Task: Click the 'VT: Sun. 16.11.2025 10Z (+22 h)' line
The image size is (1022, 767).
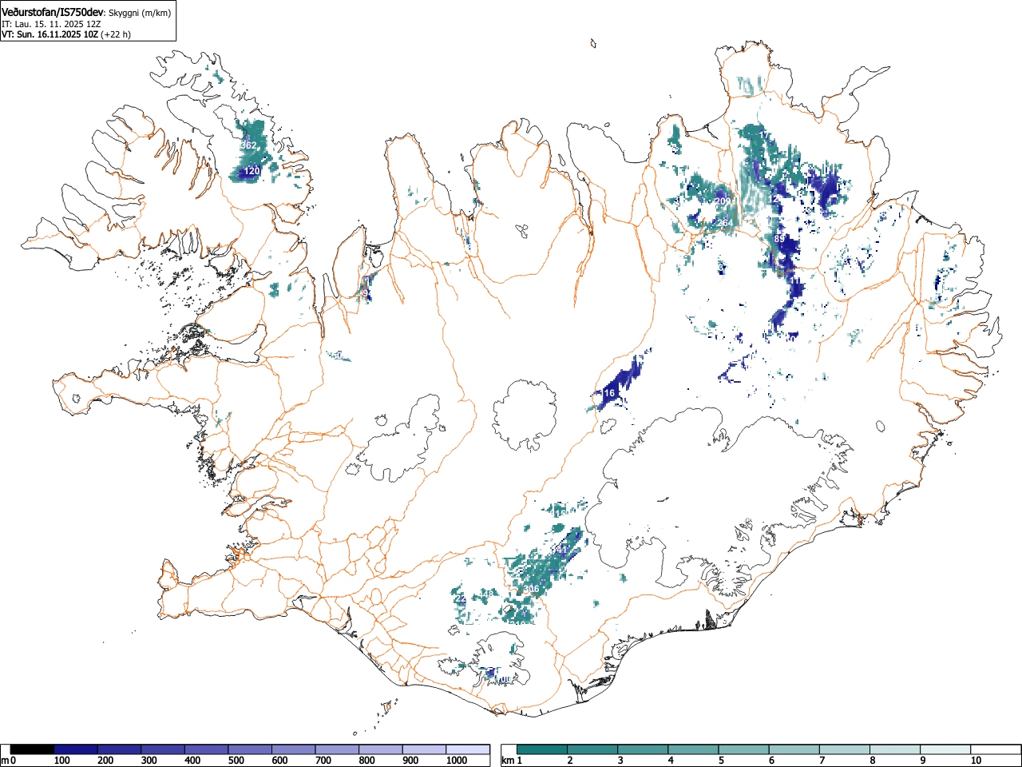Action: click(66, 34)
